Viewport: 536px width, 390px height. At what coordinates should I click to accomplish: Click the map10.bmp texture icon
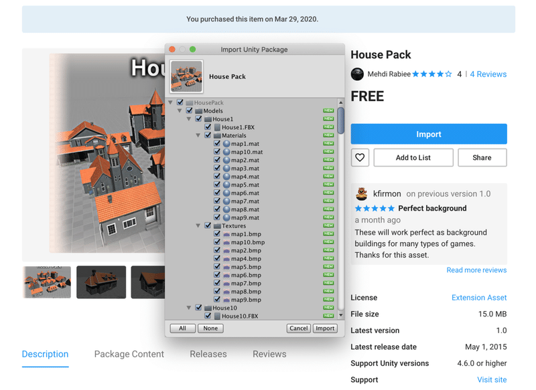(x=226, y=242)
